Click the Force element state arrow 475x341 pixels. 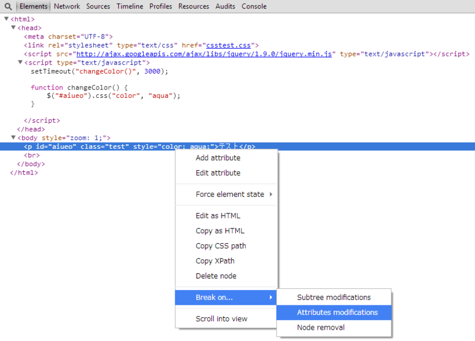coord(271,195)
